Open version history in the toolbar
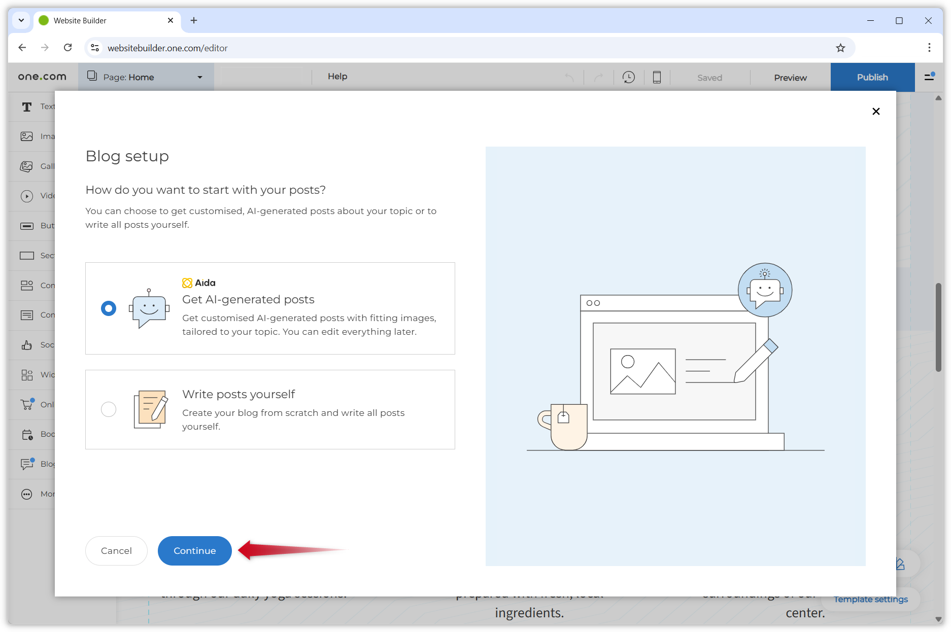This screenshot has width=951, height=632. (x=628, y=77)
